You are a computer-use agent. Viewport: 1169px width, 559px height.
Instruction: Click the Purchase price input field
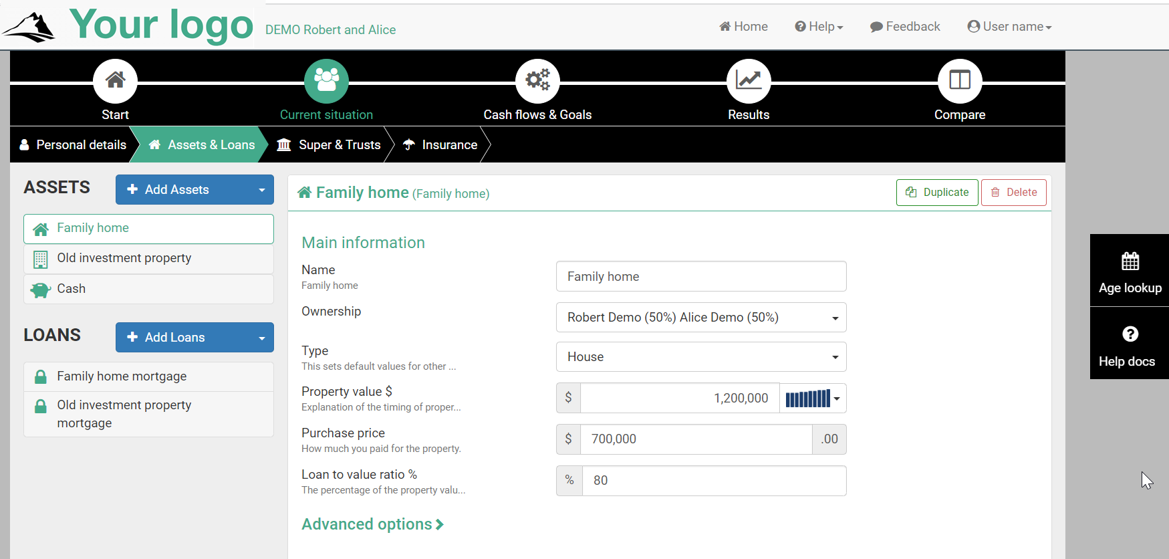(695, 439)
